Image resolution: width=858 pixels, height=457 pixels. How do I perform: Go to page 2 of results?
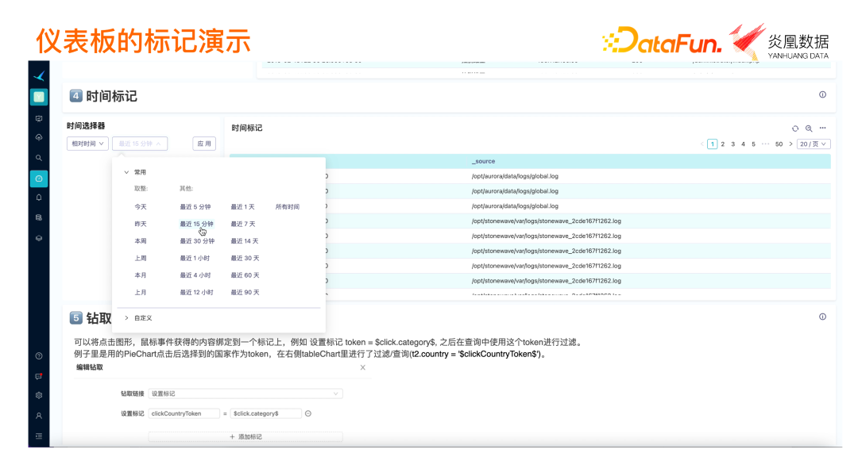click(x=723, y=144)
